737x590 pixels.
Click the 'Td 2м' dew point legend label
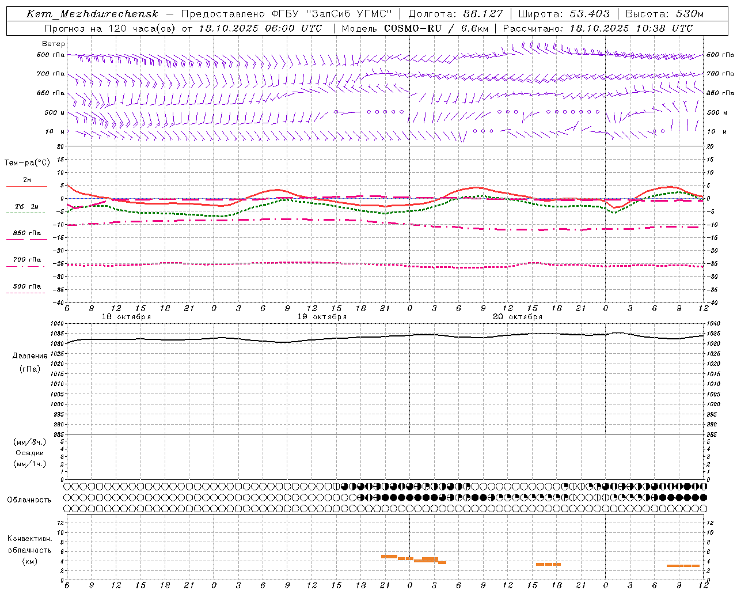click(26, 206)
